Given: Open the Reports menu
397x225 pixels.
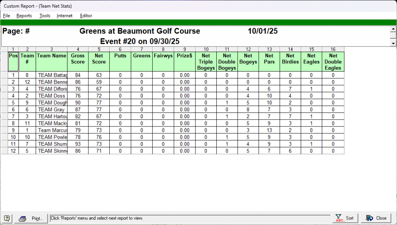Looking at the screenshot, I should tap(24, 16).
